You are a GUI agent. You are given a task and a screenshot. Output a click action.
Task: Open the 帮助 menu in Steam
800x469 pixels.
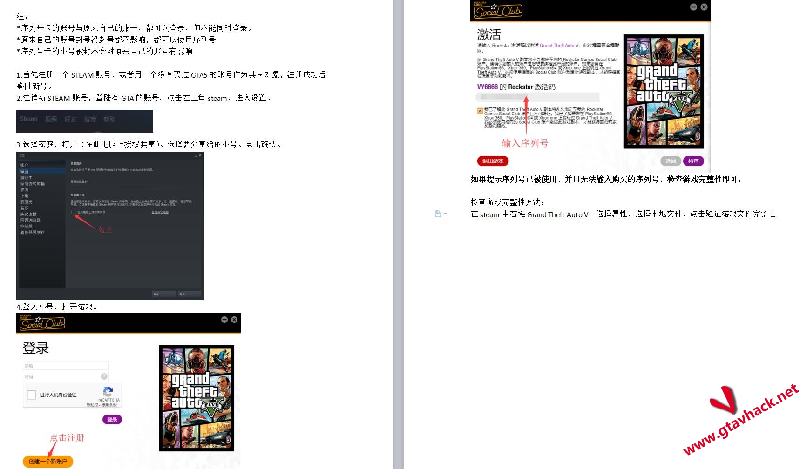coord(109,119)
